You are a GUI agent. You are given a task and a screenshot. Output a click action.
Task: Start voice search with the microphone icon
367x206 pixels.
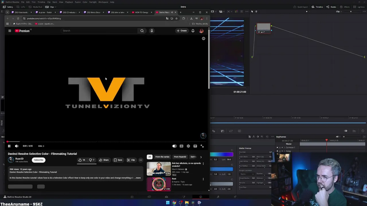click(x=152, y=31)
